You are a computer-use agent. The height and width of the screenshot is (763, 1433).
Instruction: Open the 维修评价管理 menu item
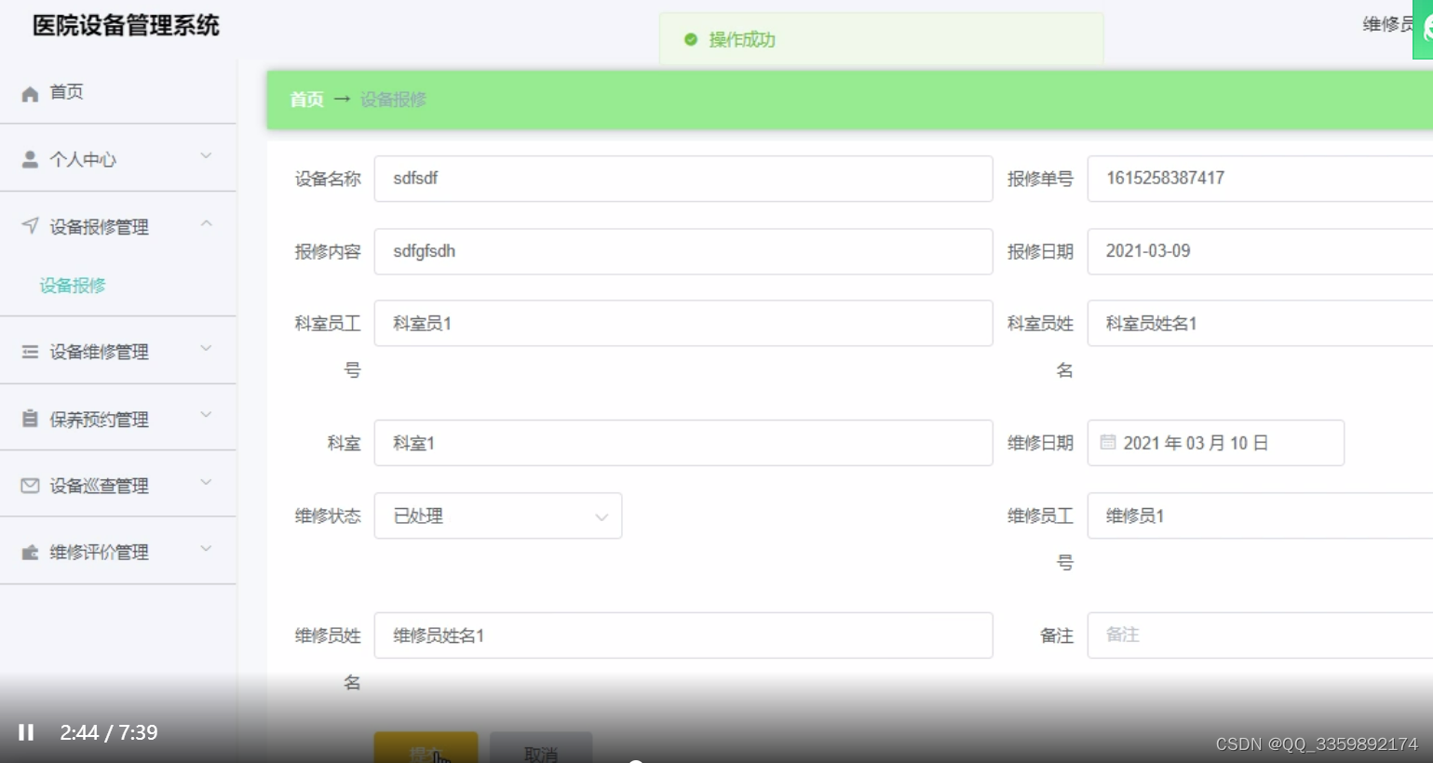[x=118, y=552]
